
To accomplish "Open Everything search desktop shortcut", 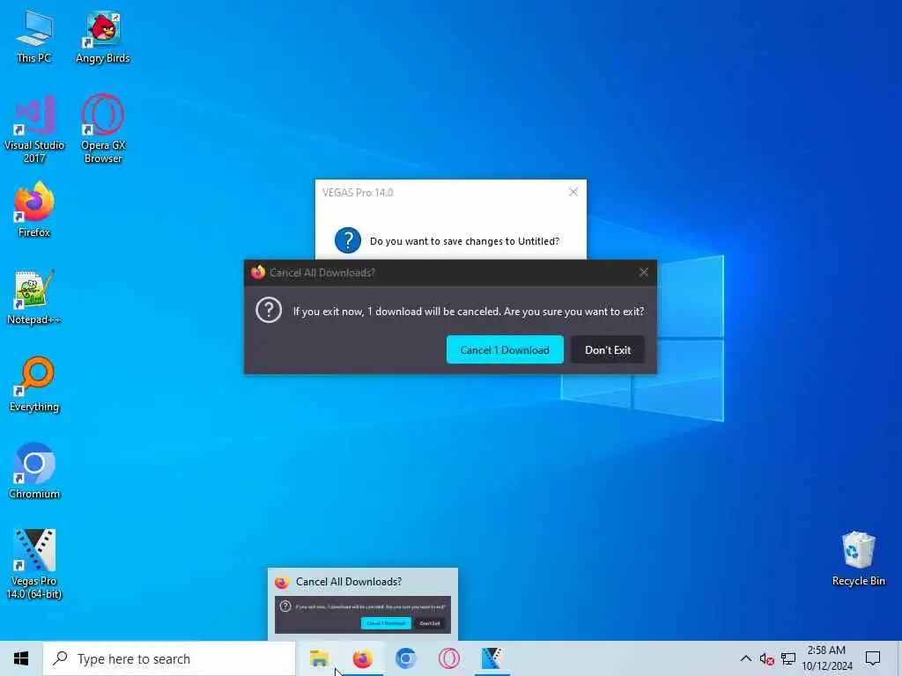I will click(x=34, y=384).
